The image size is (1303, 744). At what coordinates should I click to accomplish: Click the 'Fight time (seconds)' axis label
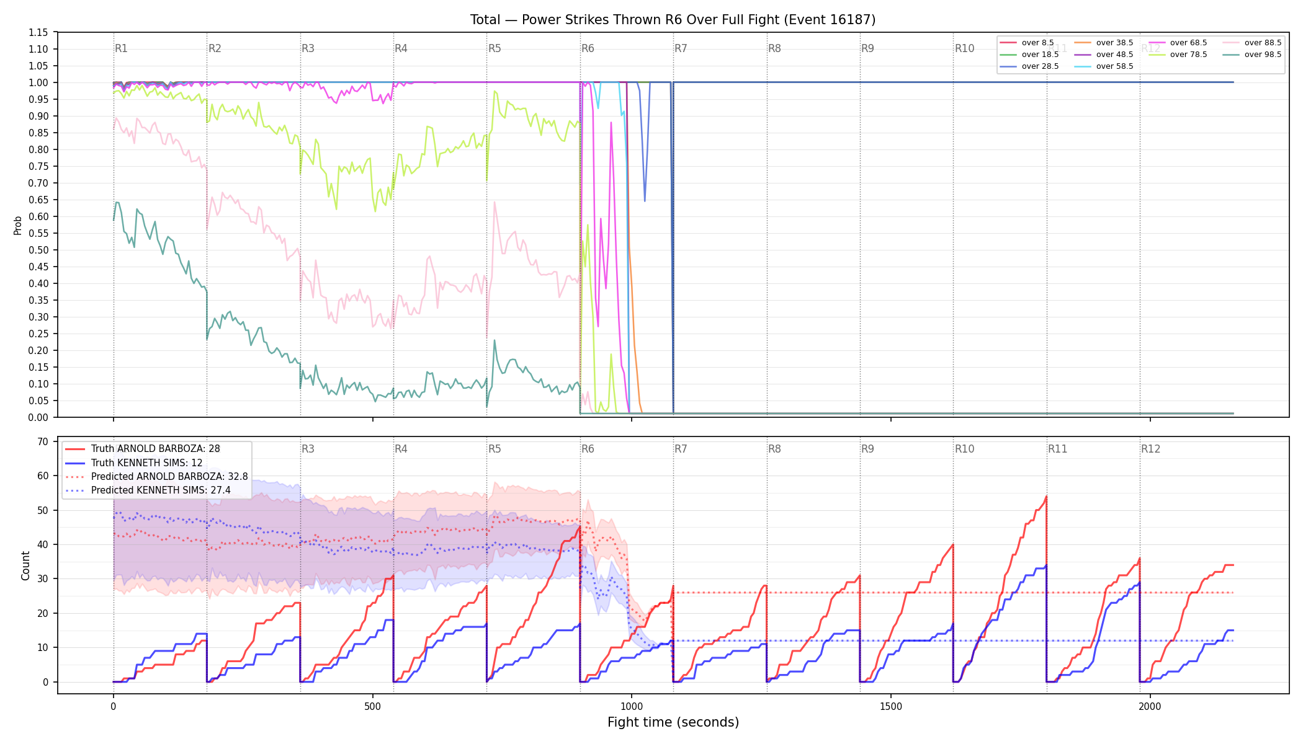673,722
